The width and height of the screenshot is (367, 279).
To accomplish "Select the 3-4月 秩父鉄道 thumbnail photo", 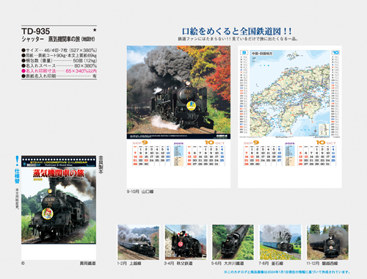I will (186, 242).
